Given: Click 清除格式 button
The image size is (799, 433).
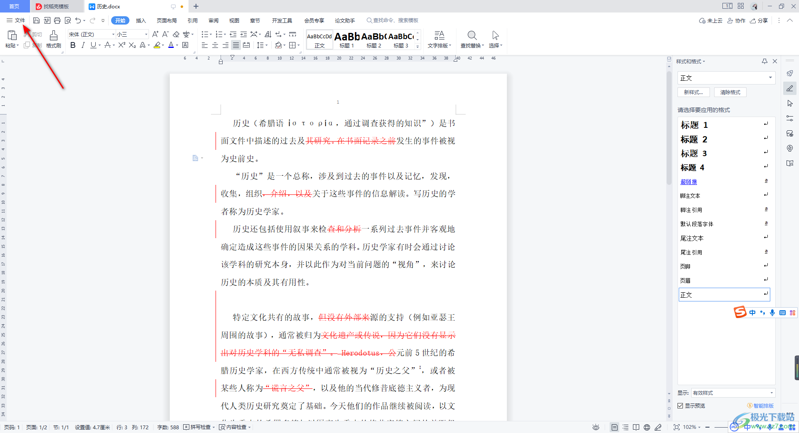Looking at the screenshot, I should coord(730,92).
